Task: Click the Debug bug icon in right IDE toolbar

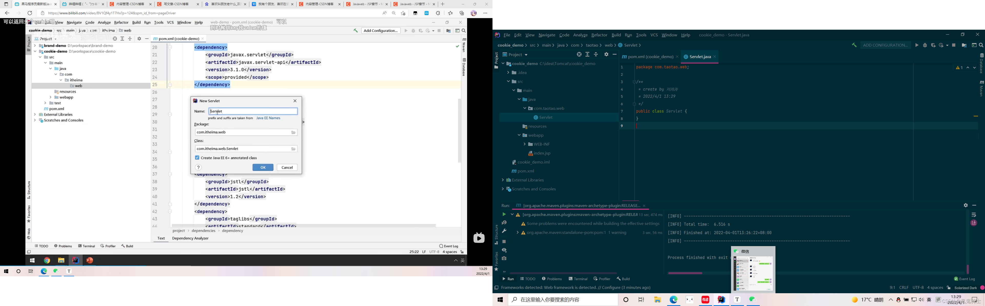Action: (x=925, y=45)
